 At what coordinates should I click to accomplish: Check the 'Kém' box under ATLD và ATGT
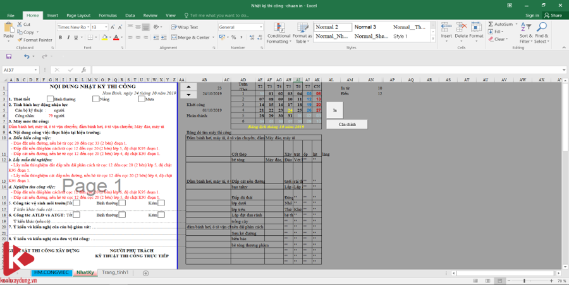pyautogui.click(x=161, y=215)
